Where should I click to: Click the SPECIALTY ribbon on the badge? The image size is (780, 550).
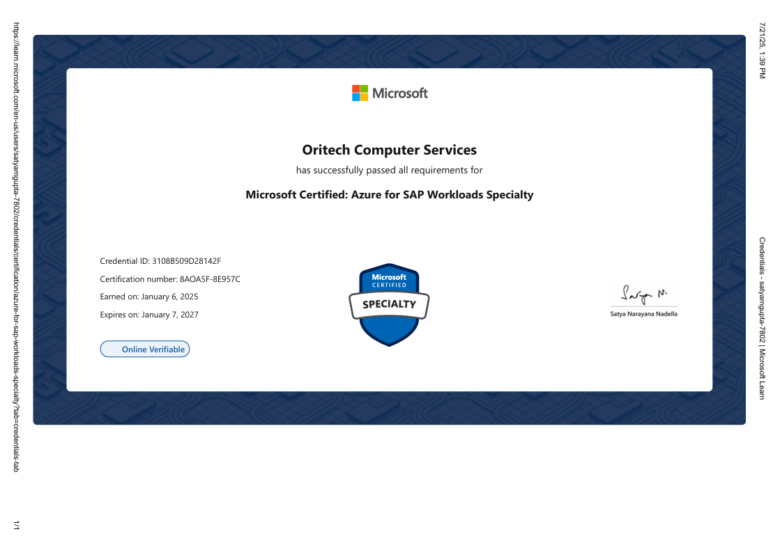click(x=389, y=304)
